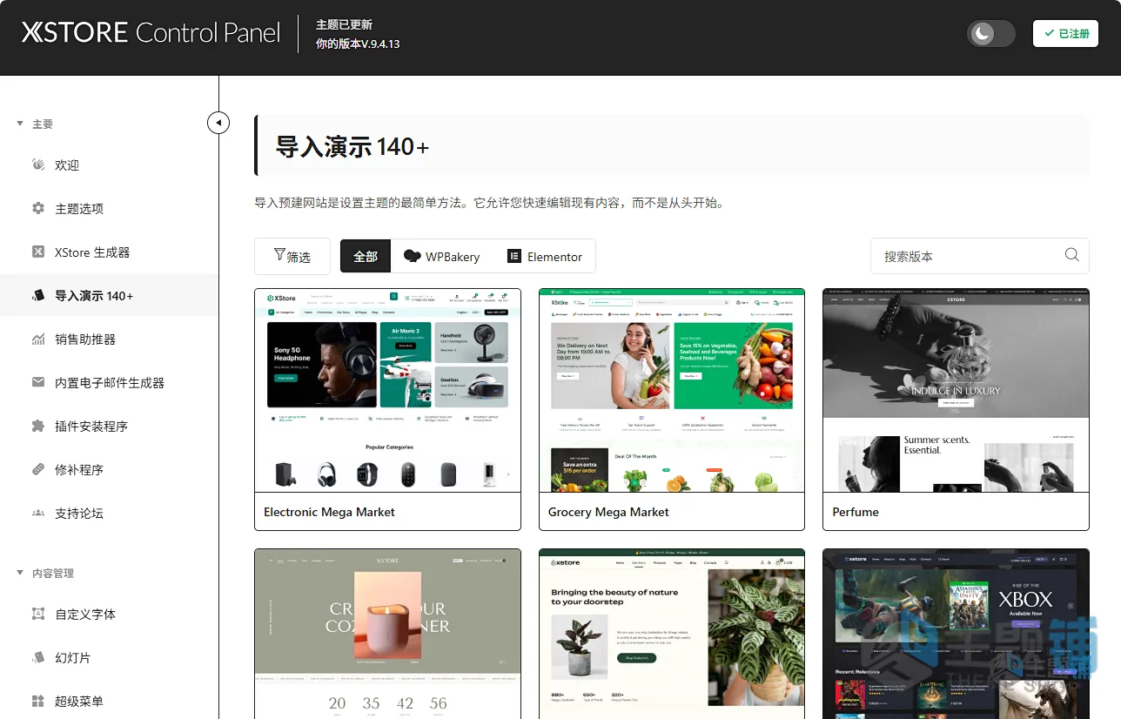The width and height of the screenshot is (1121, 719).
Task: Click the 超级菜单 grid icon
Action: 38,701
